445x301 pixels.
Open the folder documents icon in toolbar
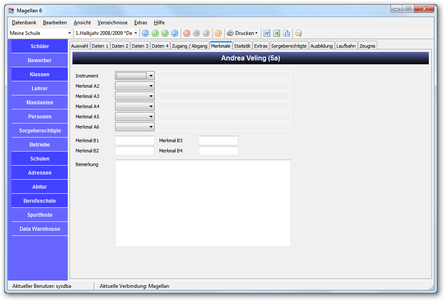click(298, 33)
